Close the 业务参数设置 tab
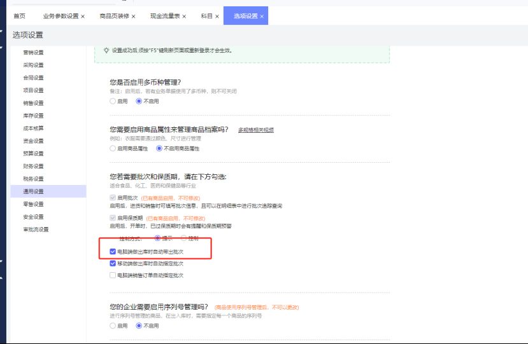This screenshot has width=528, height=344. [x=83, y=16]
